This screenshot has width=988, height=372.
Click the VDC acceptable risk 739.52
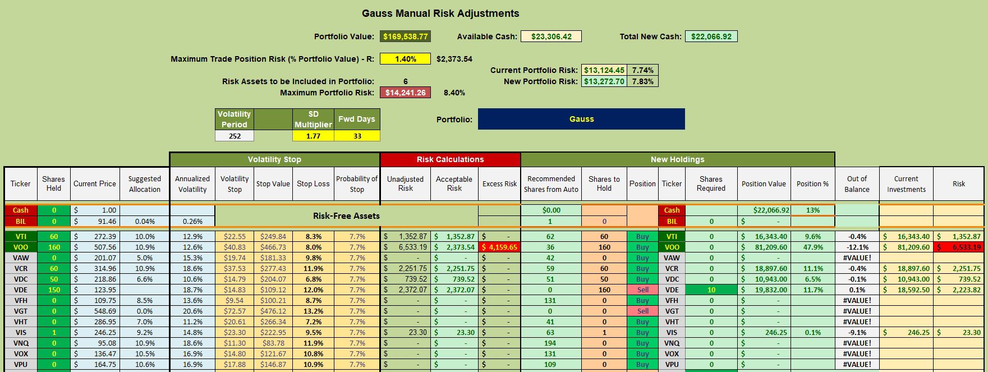454,279
